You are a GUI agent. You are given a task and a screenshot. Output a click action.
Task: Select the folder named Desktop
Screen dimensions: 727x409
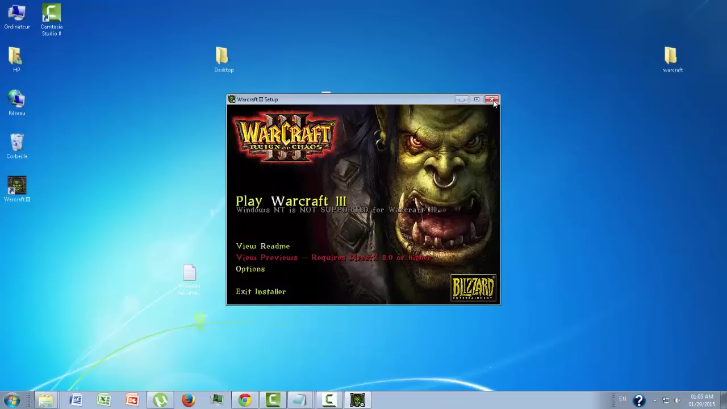coord(224,60)
